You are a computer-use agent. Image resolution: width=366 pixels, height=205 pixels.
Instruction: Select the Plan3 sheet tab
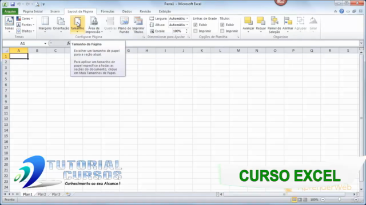point(56,194)
